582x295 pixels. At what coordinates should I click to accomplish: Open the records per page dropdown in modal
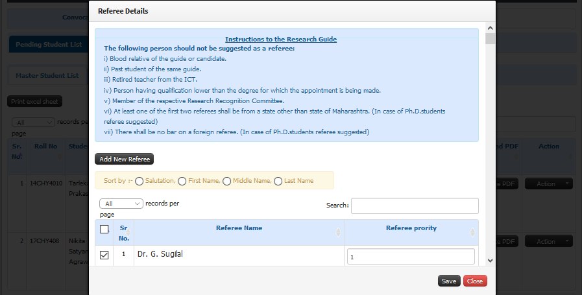tap(121, 204)
